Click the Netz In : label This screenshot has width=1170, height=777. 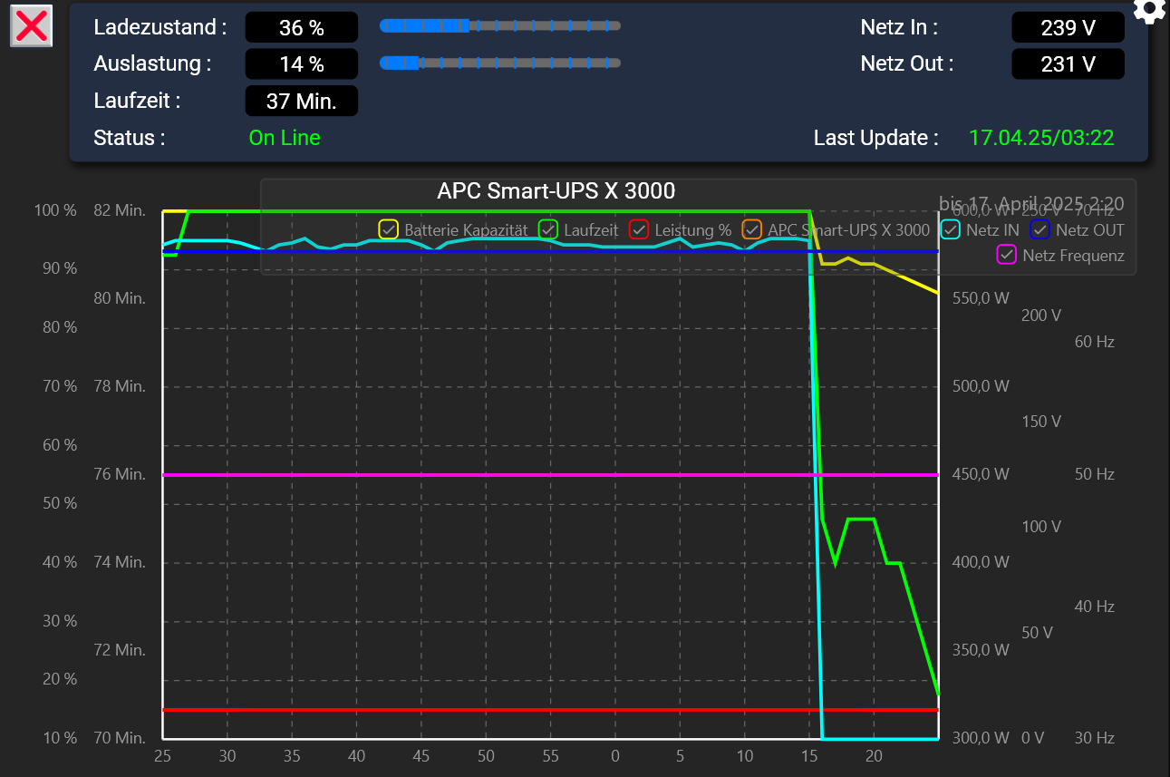tap(899, 27)
